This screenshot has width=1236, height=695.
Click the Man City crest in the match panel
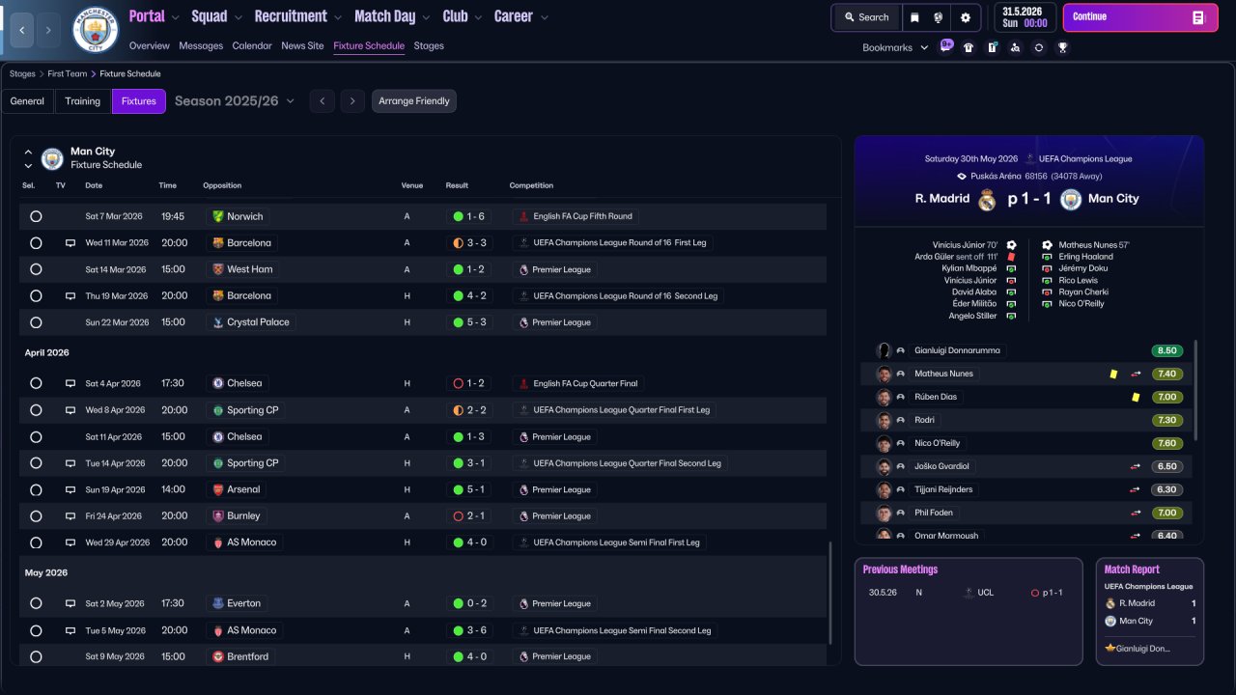pos(1070,200)
